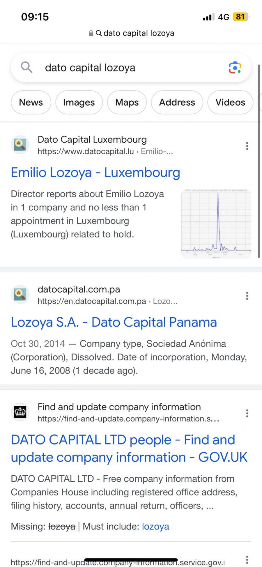Image resolution: width=262 pixels, height=567 pixels.
Task: Tap the Dato Capital Luxembourg site favicon
Action: click(20, 145)
